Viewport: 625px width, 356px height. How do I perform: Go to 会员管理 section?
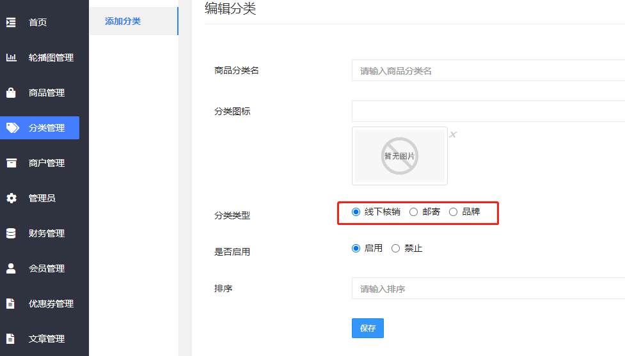pyautogui.click(x=47, y=268)
